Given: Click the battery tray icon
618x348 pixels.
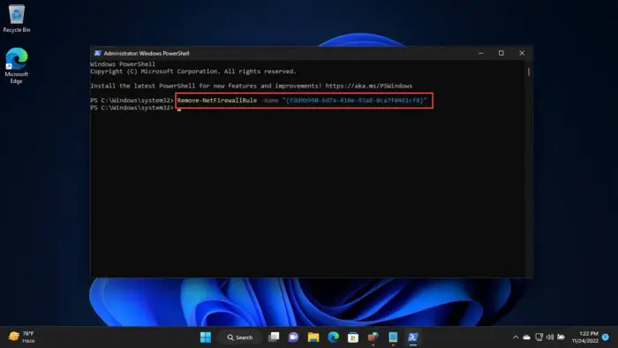Looking at the screenshot, I should click(x=561, y=337).
